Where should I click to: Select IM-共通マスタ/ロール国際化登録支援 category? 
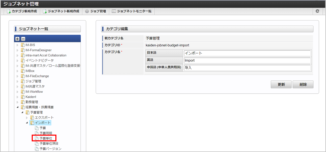53,66
